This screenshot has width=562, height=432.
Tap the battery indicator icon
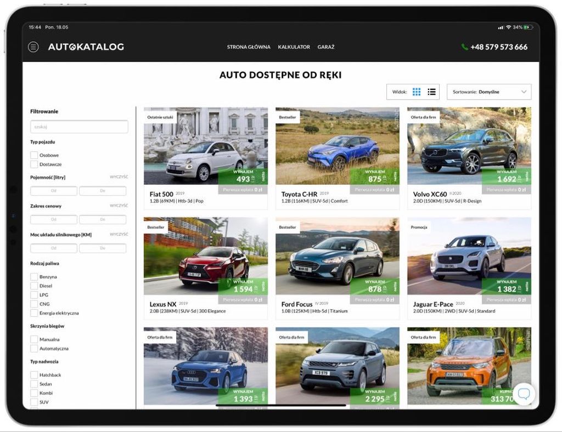[x=528, y=27]
